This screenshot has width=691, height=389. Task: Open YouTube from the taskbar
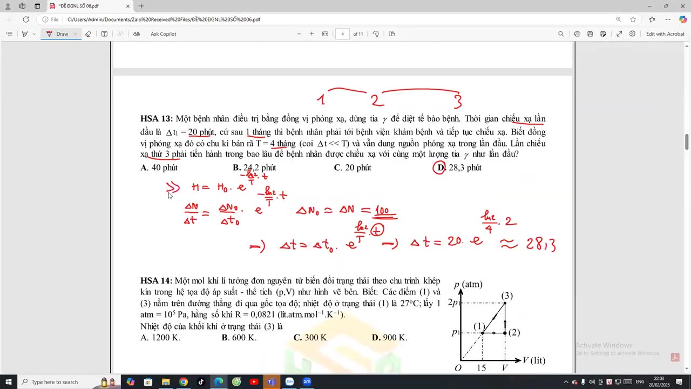[x=254, y=382]
